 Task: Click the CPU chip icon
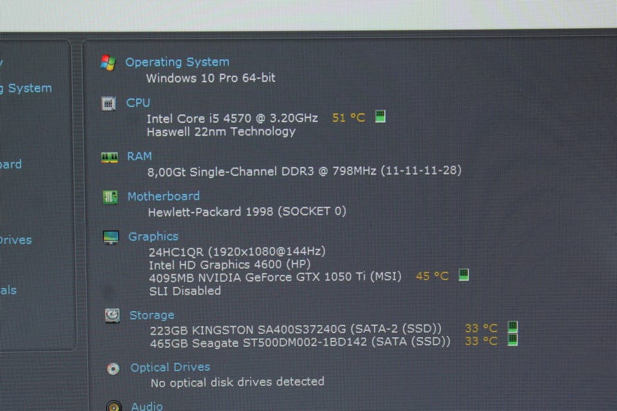point(108,104)
